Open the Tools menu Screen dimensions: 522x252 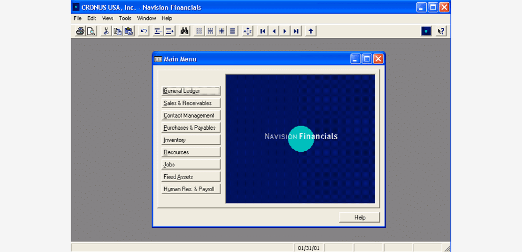[125, 18]
